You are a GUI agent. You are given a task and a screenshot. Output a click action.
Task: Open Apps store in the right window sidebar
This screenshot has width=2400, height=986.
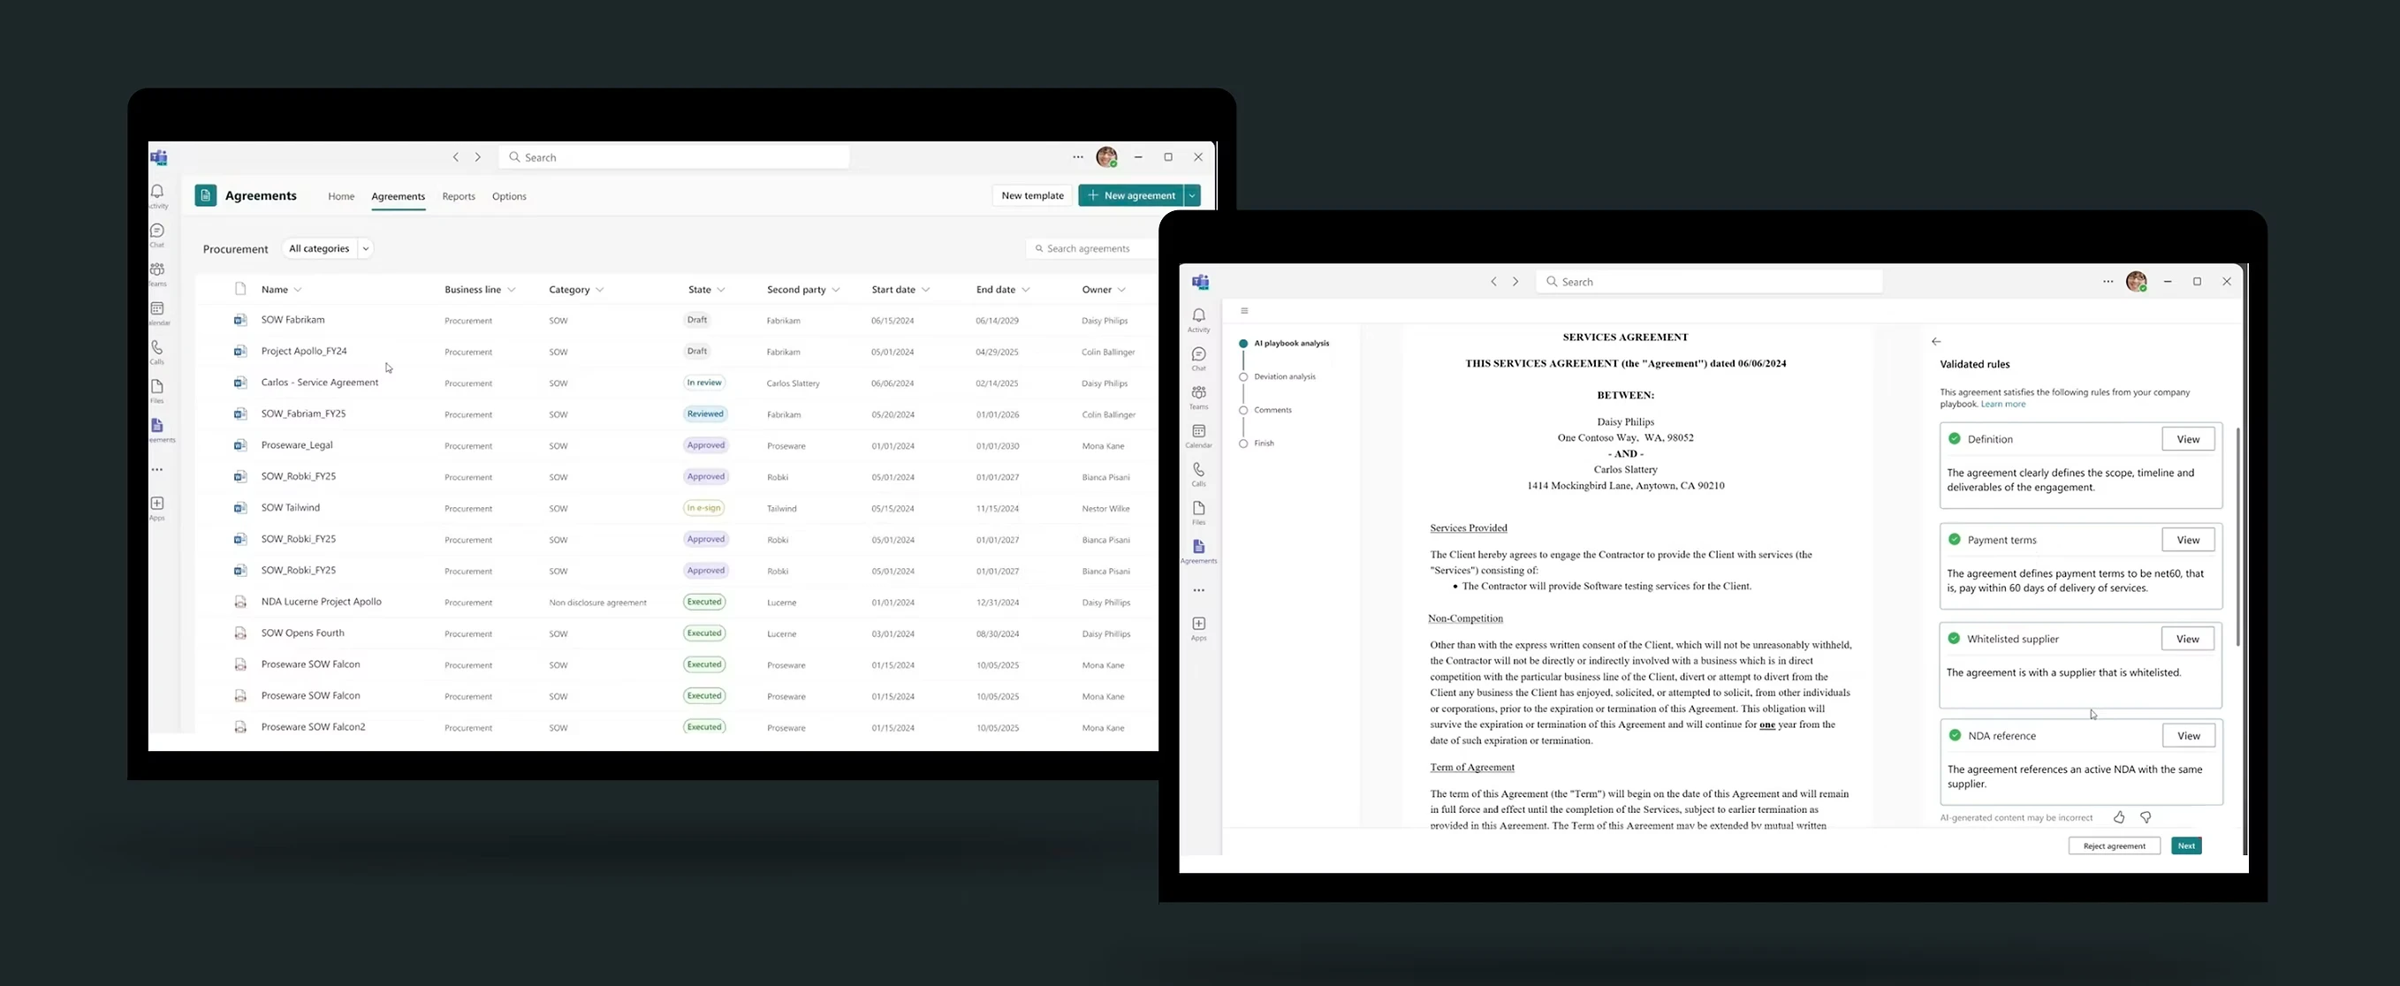[1199, 628]
